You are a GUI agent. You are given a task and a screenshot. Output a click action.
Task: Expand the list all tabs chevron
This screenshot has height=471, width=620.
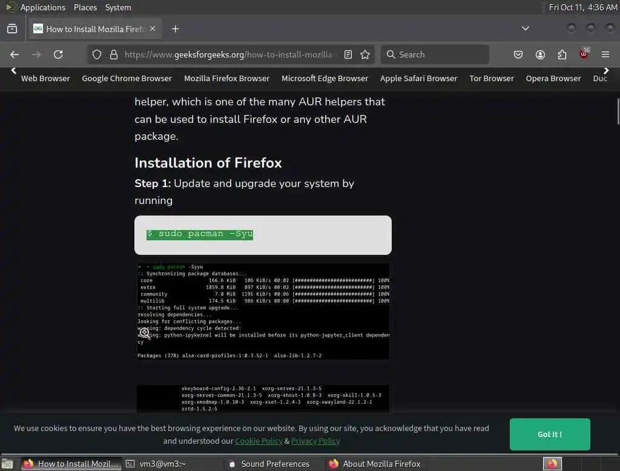(525, 28)
